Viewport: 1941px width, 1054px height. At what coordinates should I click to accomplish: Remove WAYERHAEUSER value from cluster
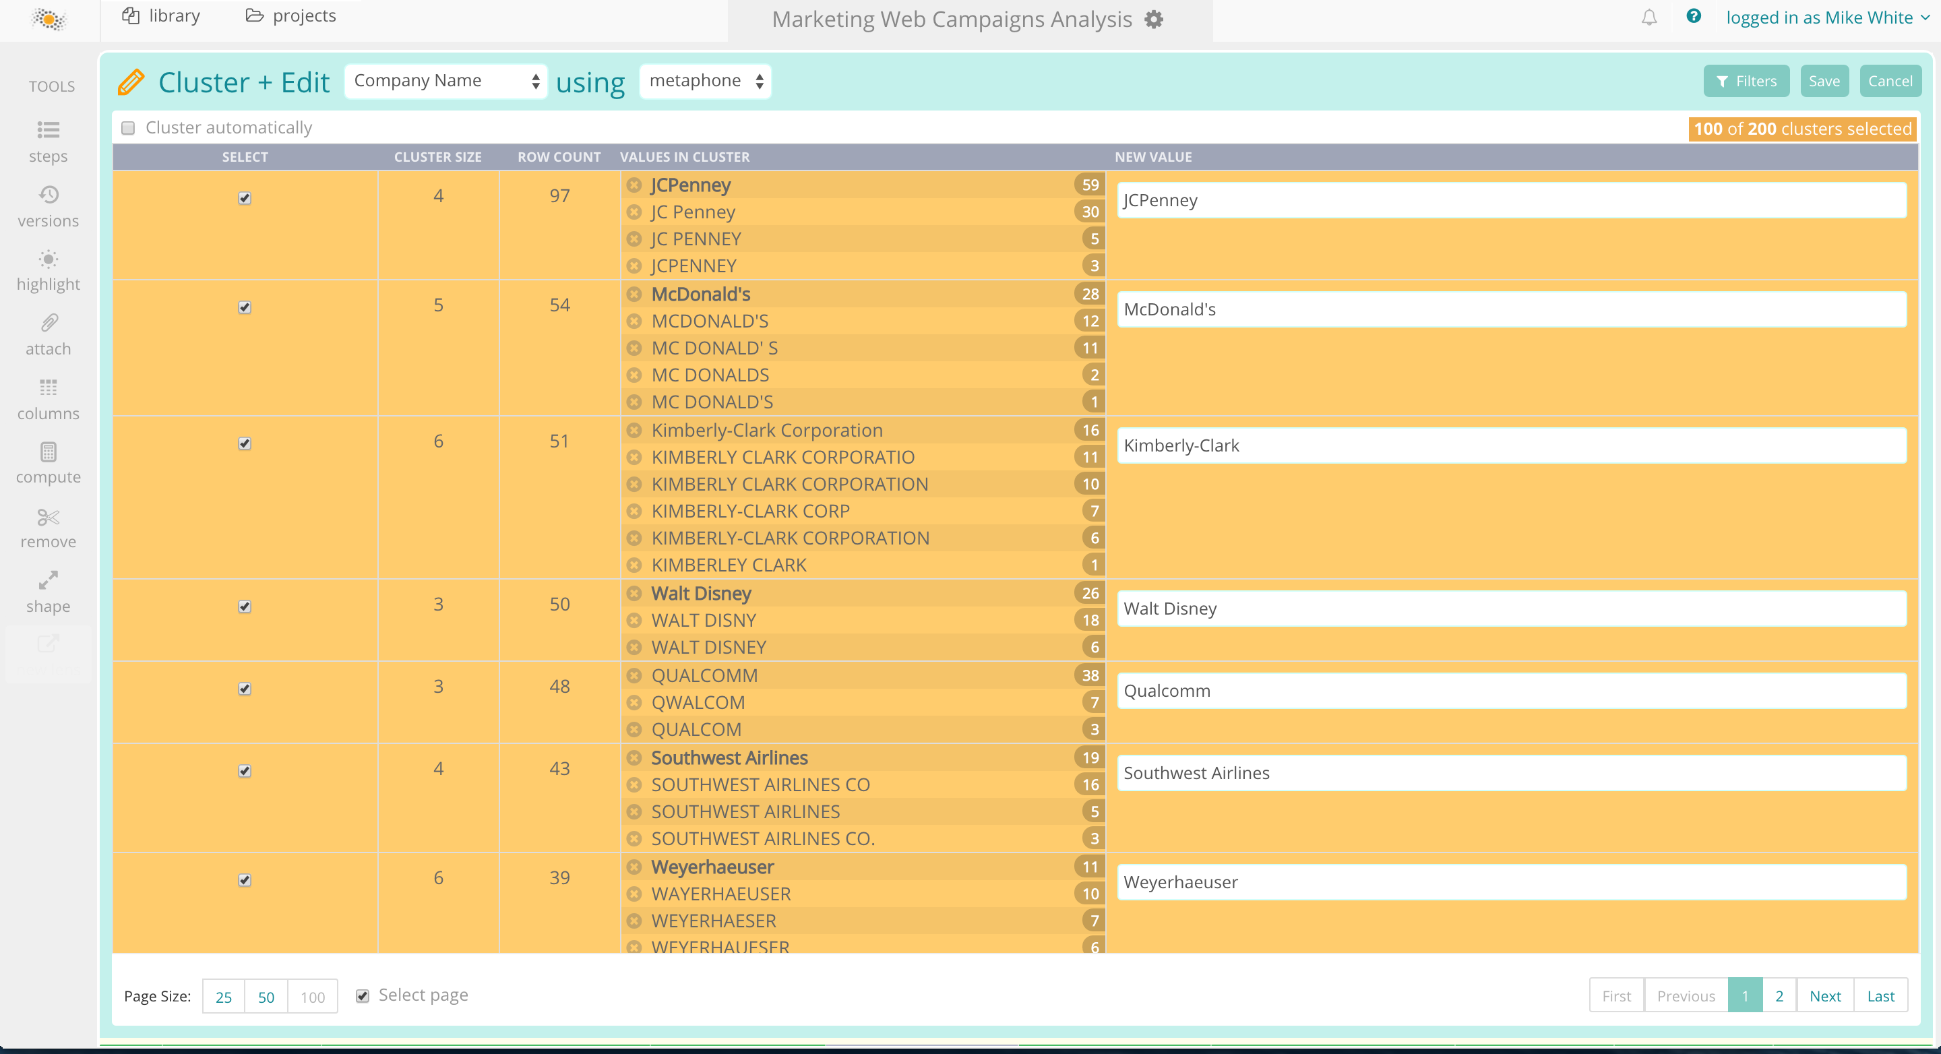coord(634,894)
